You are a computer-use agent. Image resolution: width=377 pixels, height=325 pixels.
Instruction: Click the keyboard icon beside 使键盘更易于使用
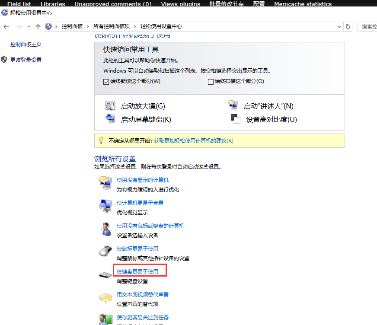pos(105,275)
